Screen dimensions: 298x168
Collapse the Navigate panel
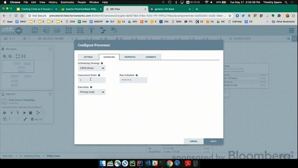[50, 49]
